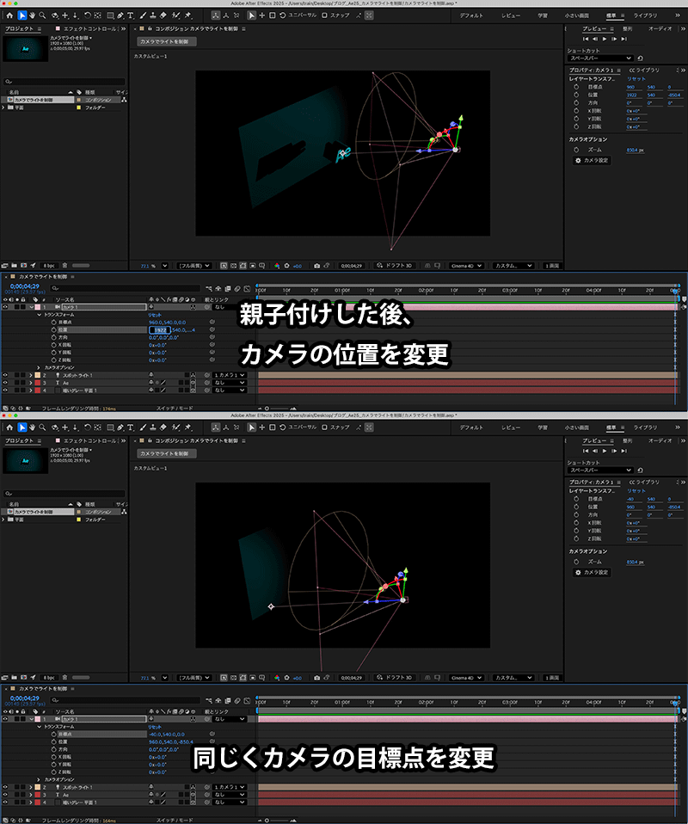Click the 位置 stopwatch in the upper Properties panel
The width and height of the screenshot is (688, 824).
(575, 95)
